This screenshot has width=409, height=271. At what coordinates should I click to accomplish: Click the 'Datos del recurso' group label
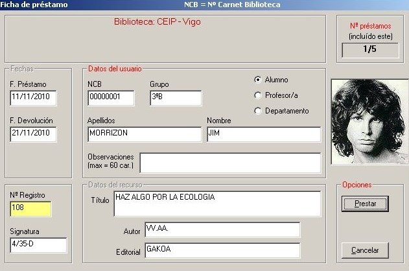(x=115, y=185)
